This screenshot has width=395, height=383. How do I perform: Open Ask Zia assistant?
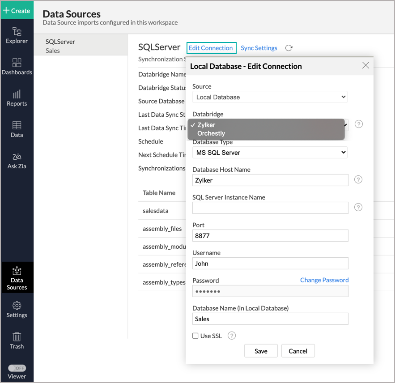(x=17, y=161)
